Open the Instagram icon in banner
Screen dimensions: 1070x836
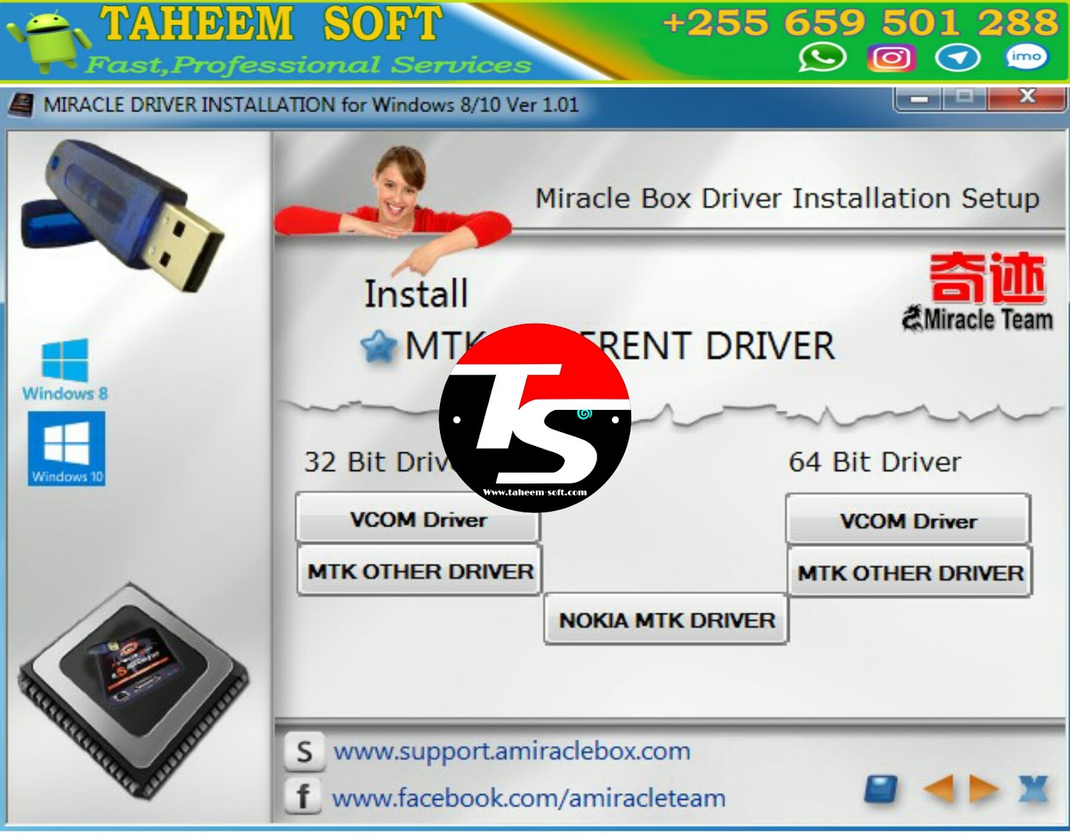tap(891, 58)
